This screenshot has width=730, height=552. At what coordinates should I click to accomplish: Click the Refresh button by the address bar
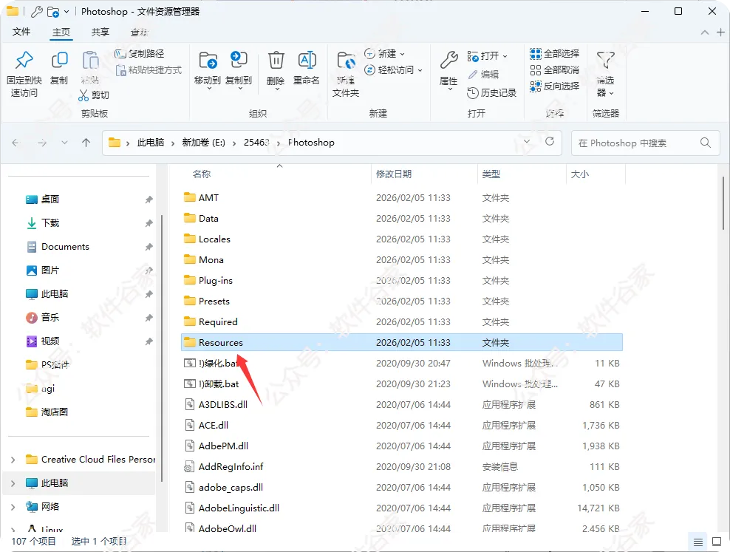550,141
